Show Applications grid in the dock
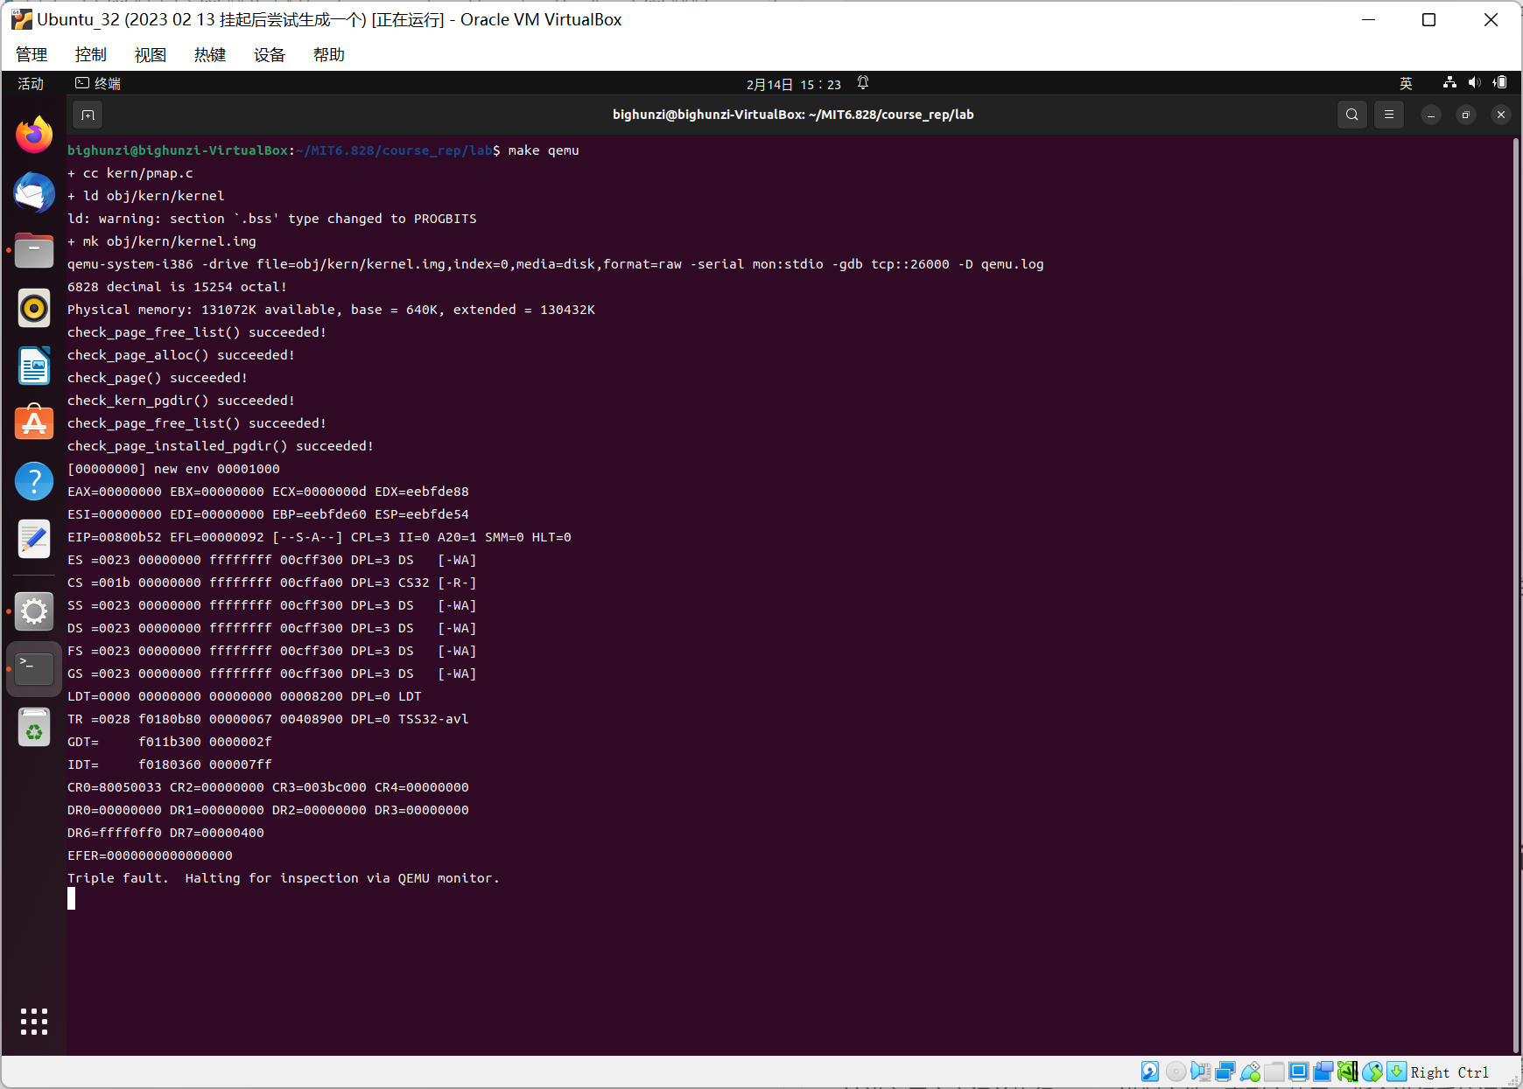The image size is (1523, 1089). (x=34, y=1022)
